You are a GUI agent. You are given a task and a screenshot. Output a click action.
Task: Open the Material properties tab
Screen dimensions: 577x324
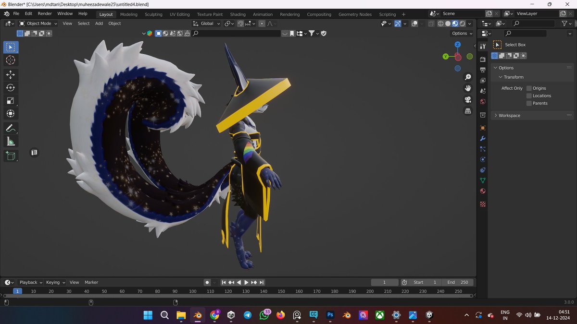483,191
